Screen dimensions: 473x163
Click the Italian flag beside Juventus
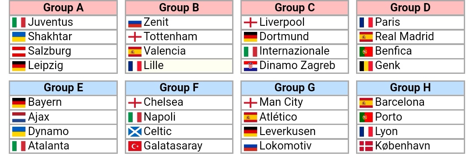pos(19,22)
